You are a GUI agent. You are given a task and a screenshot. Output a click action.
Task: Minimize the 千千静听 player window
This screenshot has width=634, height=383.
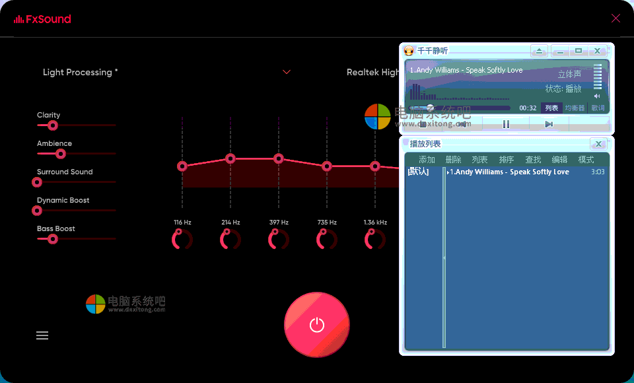pos(560,51)
